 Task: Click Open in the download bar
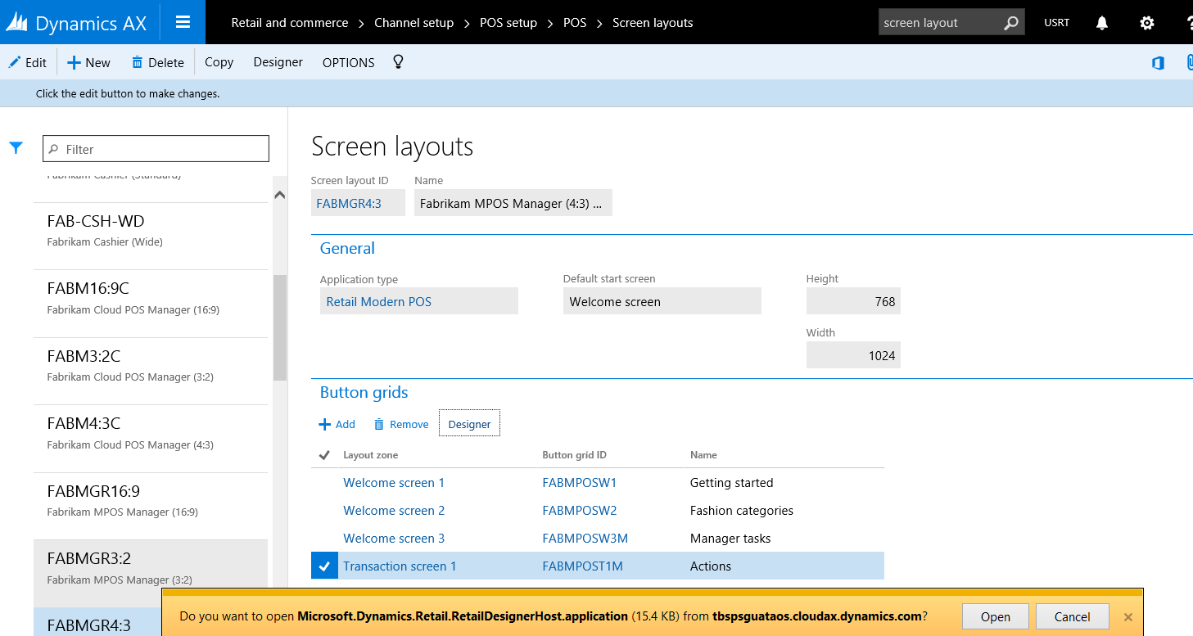pos(995,616)
